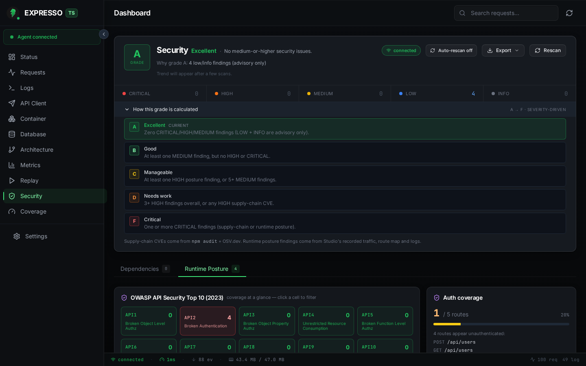Click the 100 req status bar entry
This screenshot has width=586, height=366.
(x=544, y=359)
